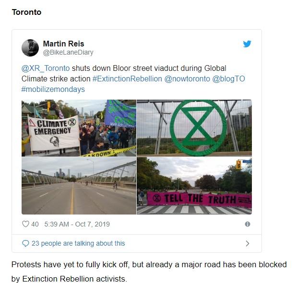Click the like count of 40
297x283 pixels.
(35, 224)
